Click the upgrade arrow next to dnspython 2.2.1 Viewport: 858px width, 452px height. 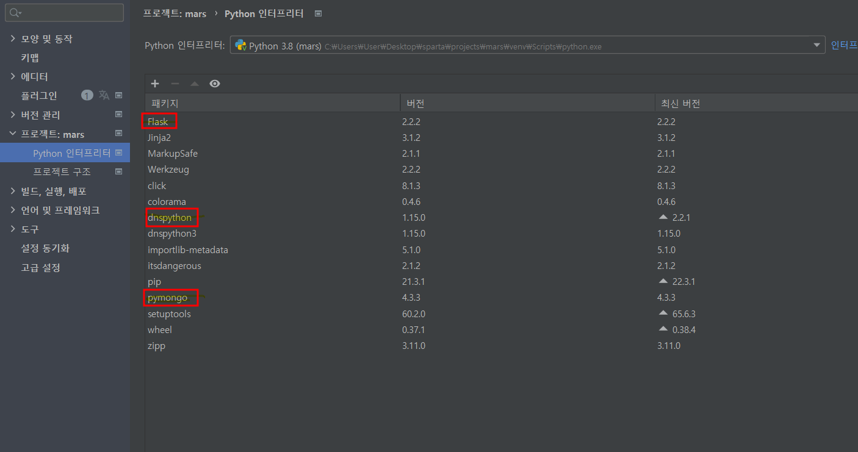(663, 217)
